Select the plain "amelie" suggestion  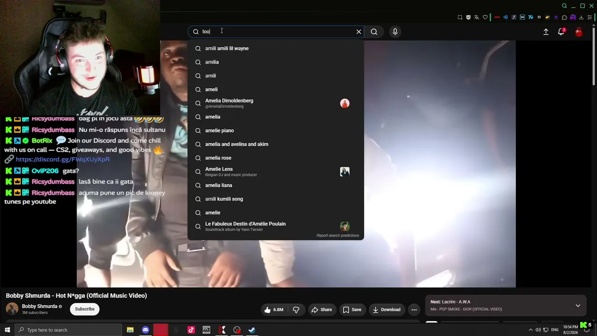276,212
